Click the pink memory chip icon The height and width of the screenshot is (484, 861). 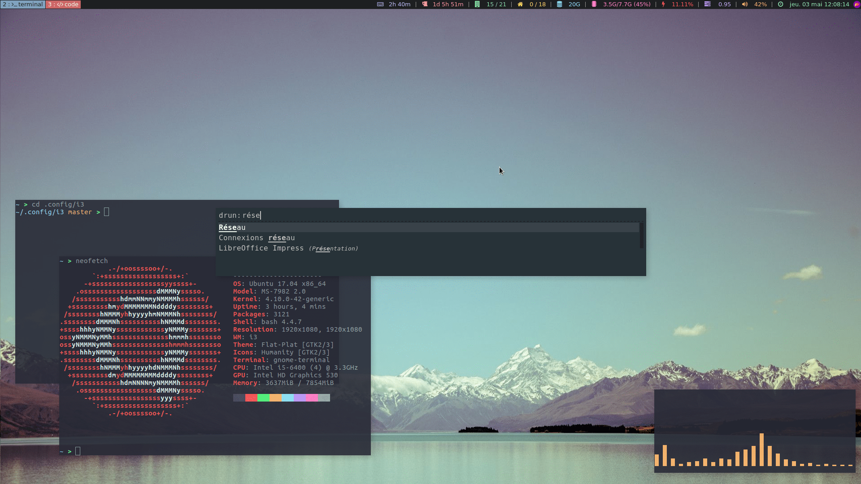coord(594,4)
